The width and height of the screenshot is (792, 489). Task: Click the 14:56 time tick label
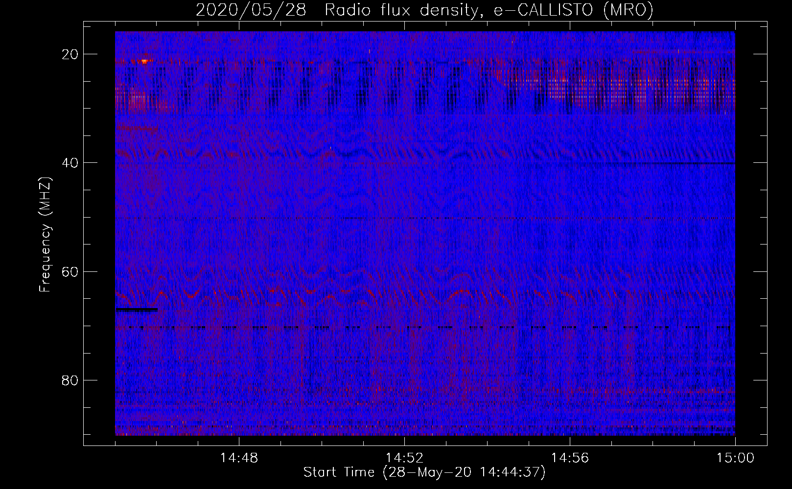(x=570, y=458)
